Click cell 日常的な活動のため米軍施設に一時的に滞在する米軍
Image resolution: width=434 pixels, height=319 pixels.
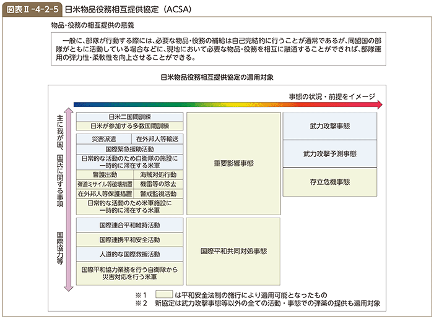pyautogui.click(x=129, y=206)
